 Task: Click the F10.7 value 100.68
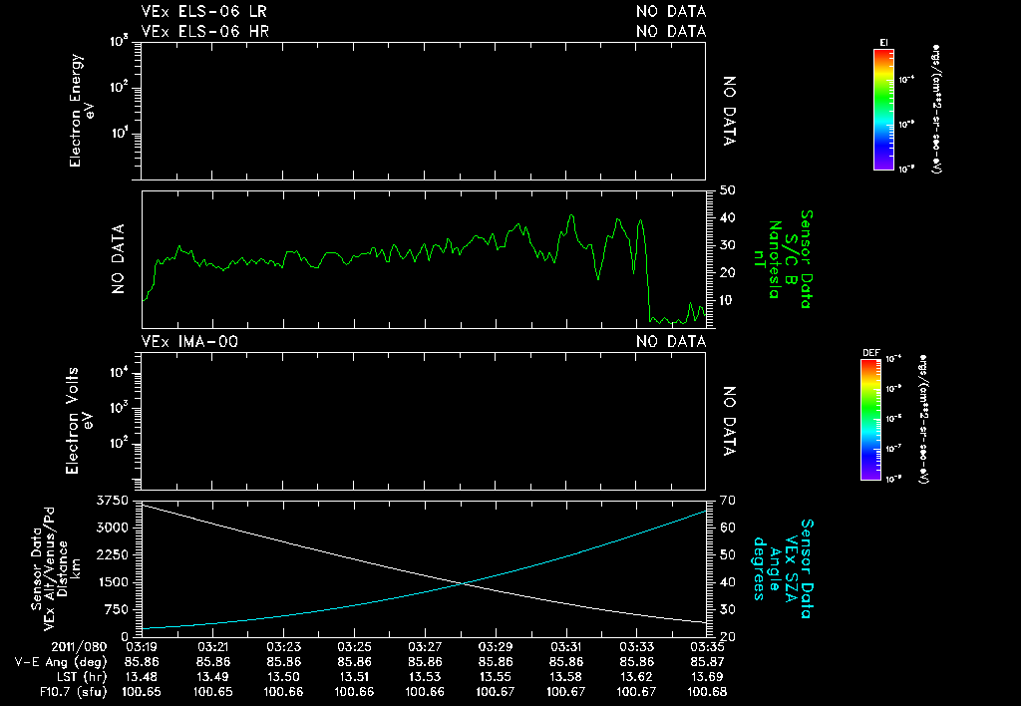click(707, 692)
